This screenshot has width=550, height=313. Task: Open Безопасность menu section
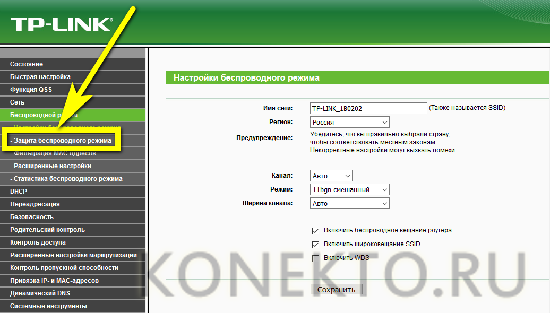click(73, 217)
